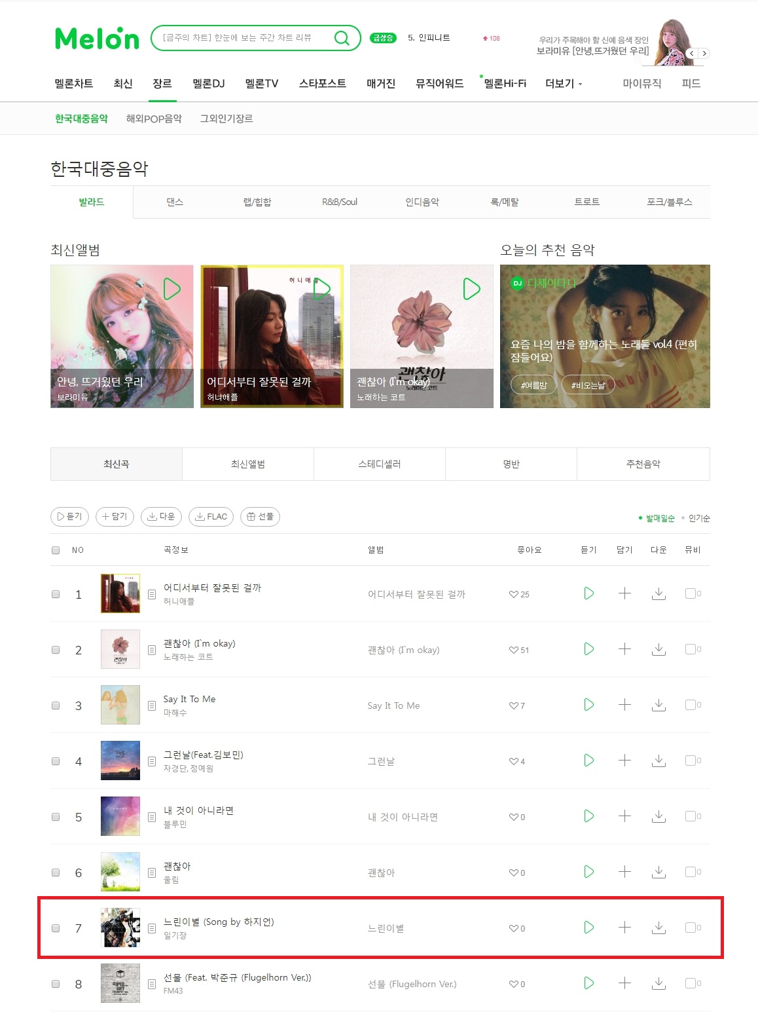758x1014 pixels.
Task: Open the 스테디셀러 tab
Action: [380, 464]
